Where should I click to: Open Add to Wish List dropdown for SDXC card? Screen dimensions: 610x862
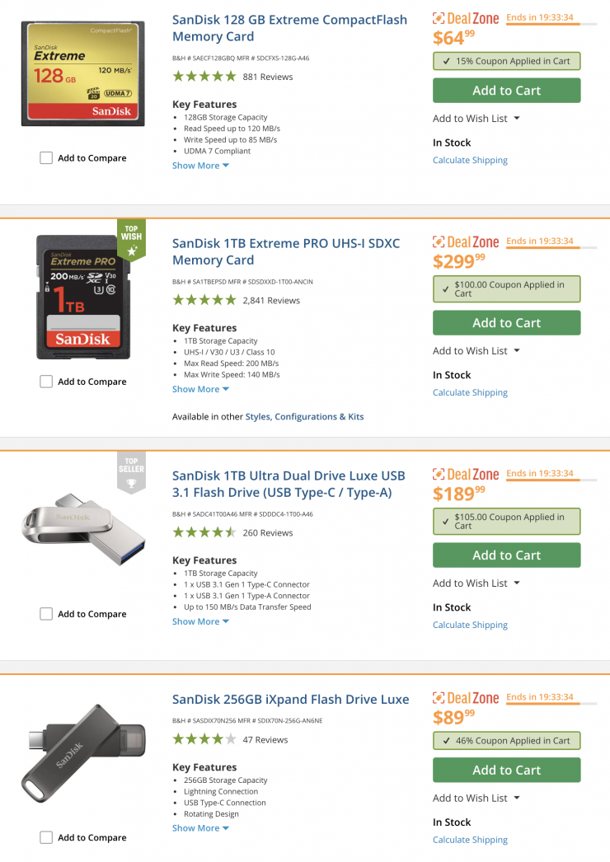click(476, 351)
